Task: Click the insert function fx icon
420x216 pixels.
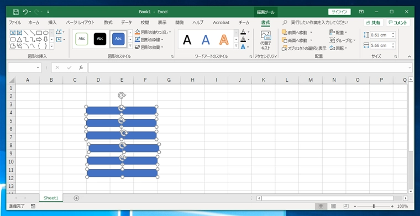Action: click(81, 68)
